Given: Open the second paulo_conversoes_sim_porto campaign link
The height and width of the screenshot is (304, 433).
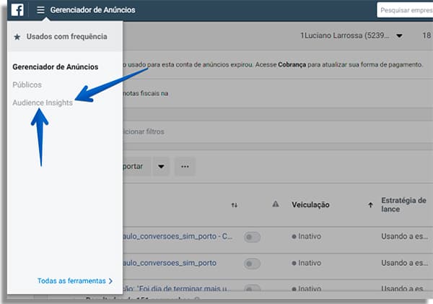Looking at the screenshot, I should pos(170,263).
